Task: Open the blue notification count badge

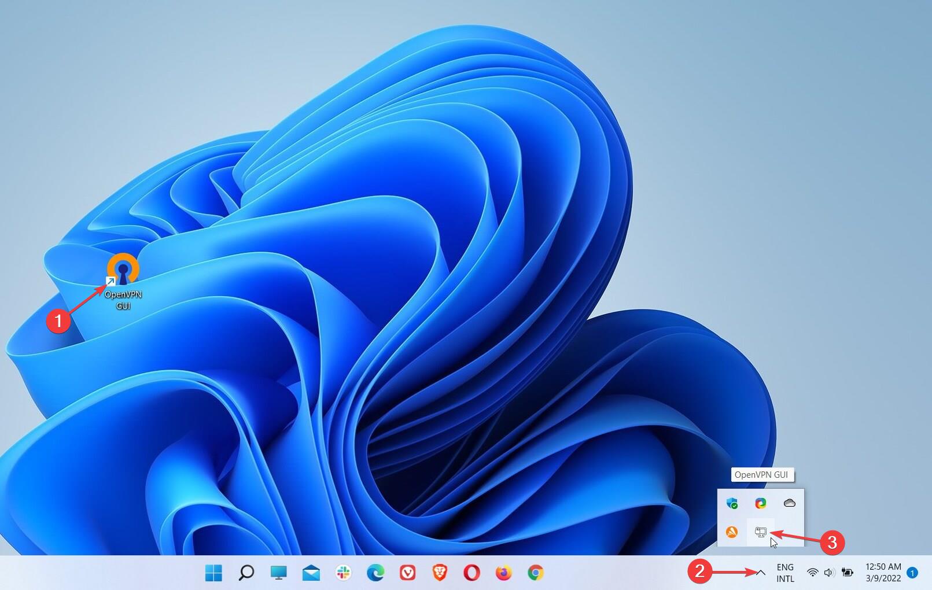Action: (912, 573)
